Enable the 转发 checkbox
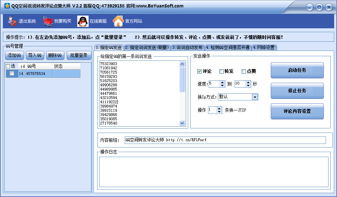This screenshot has width=337, height=197. [221, 71]
